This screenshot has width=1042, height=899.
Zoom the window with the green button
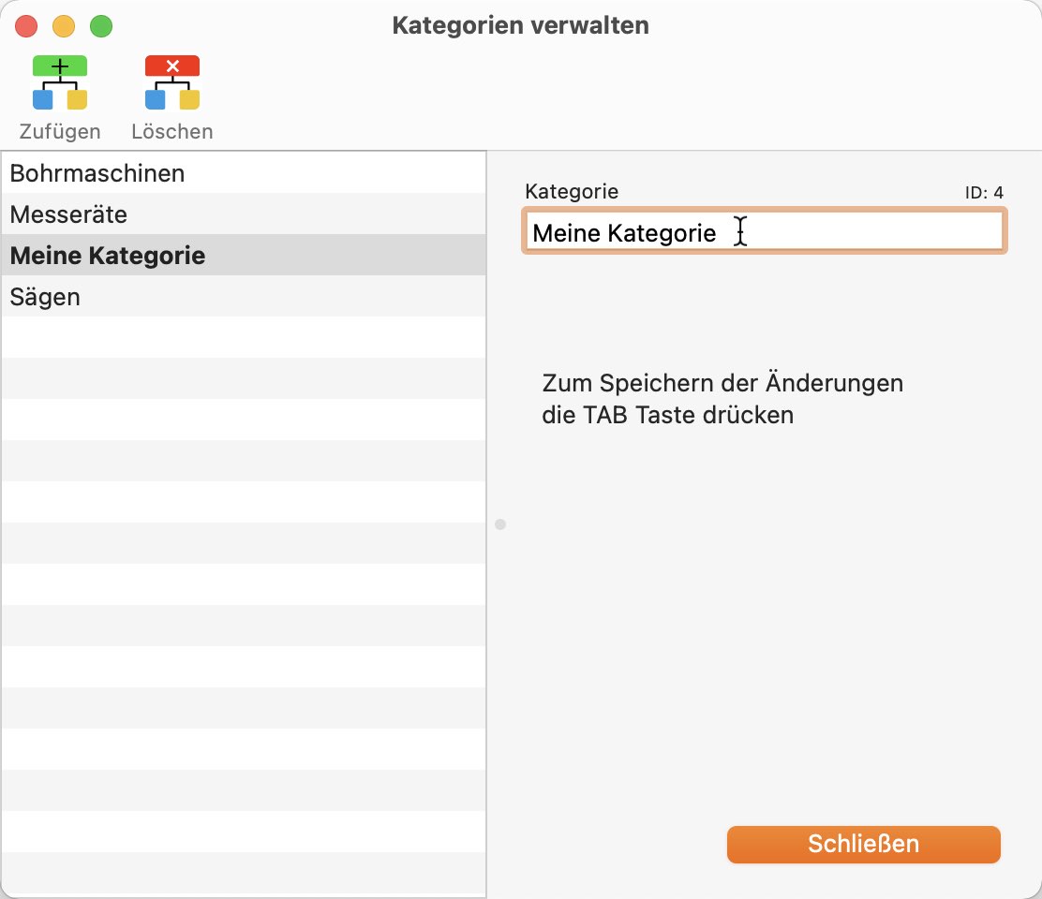point(101,26)
